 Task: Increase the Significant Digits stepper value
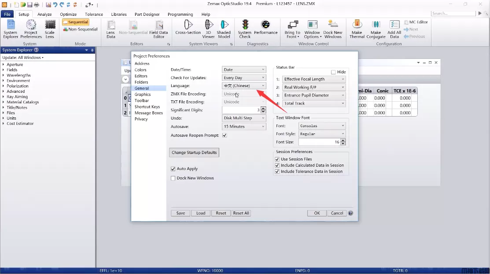(263, 108)
